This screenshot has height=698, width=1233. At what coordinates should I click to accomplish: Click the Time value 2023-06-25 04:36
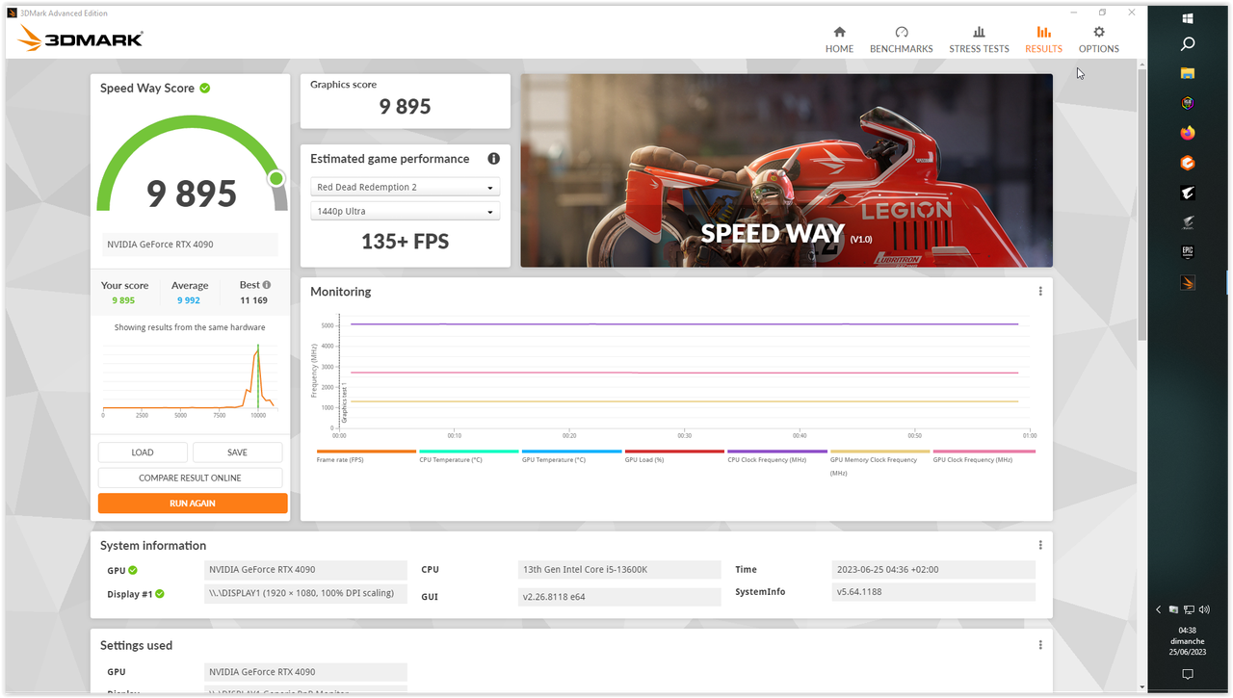tap(933, 570)
